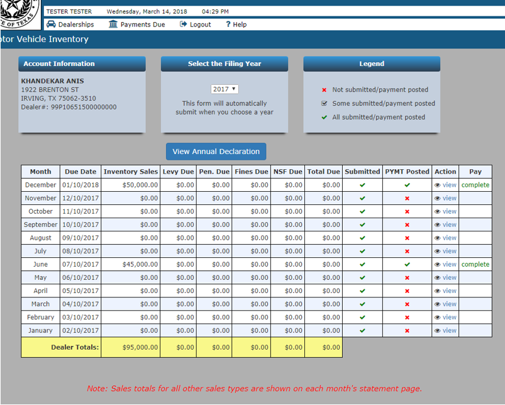This screenshot has width=505, height=405.
Task: Select the Inventory Sales column header
Action: 131,172
